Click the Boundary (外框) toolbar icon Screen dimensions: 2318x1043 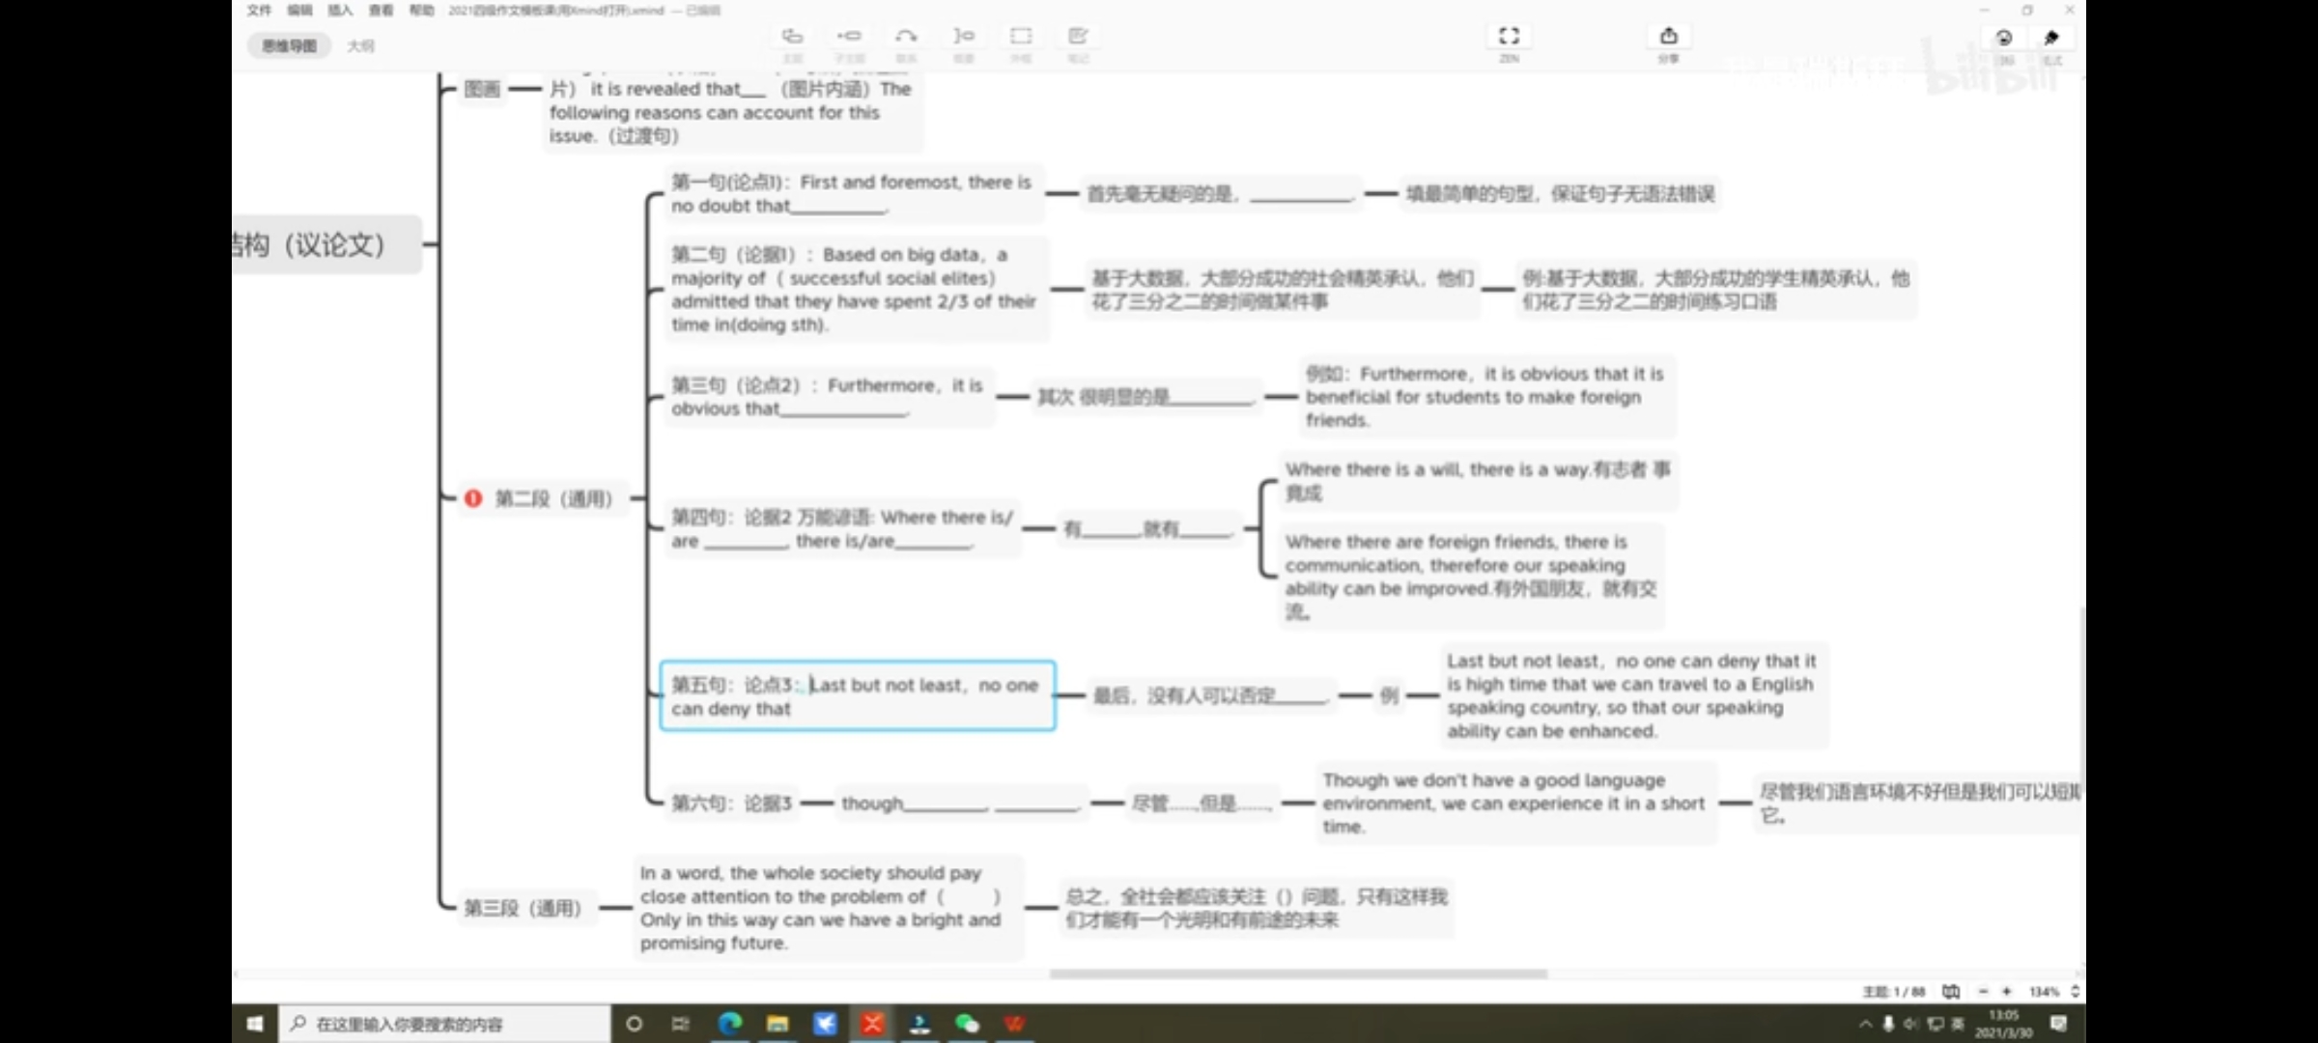pos(1021,37)
